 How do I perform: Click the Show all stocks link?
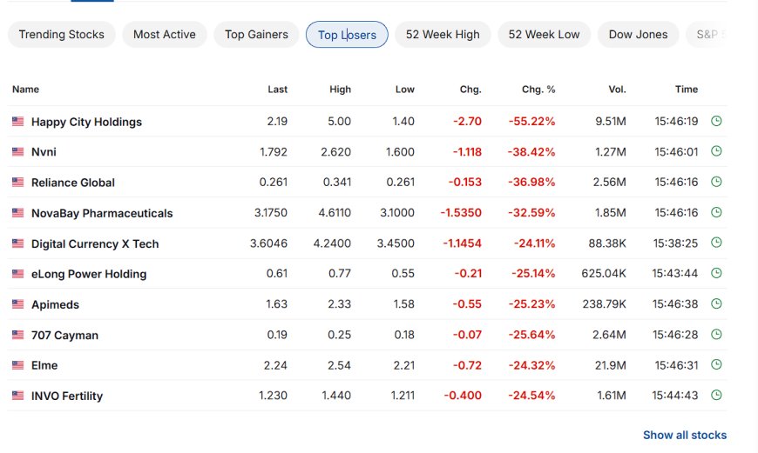[685, 435]
